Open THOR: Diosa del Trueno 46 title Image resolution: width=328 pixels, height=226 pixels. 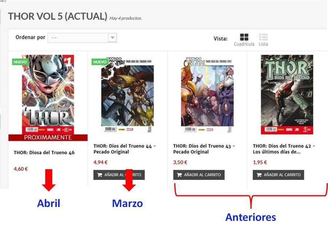click(44, 152)
